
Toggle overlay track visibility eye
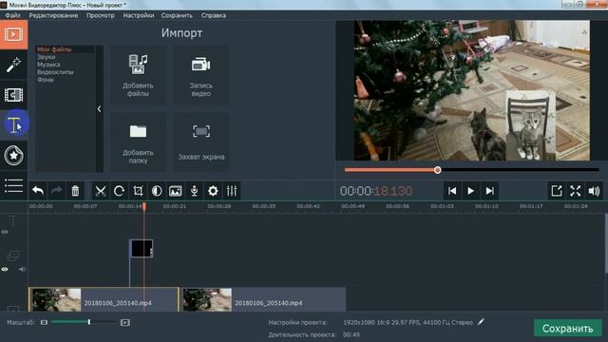(5, 269)
